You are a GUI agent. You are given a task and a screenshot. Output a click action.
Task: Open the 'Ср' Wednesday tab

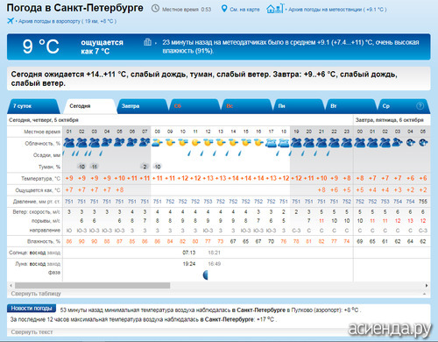[x=403, y=106]
